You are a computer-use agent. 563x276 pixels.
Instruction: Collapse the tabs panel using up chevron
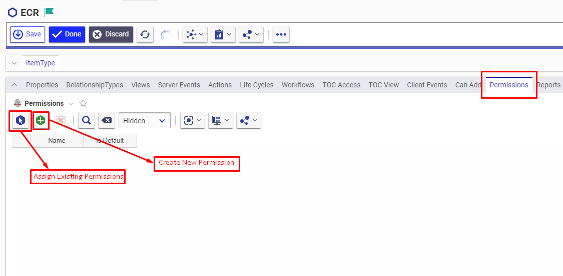click(x=15, y=85)
